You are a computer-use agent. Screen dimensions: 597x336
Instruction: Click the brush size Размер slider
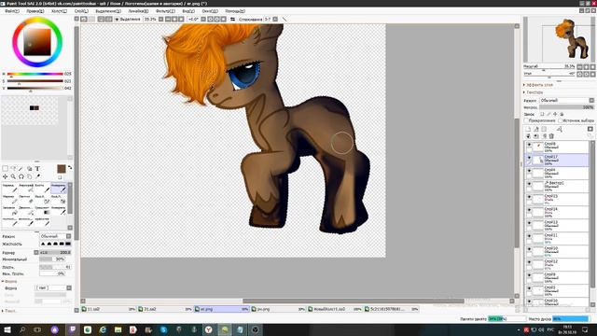pos(55,252)
